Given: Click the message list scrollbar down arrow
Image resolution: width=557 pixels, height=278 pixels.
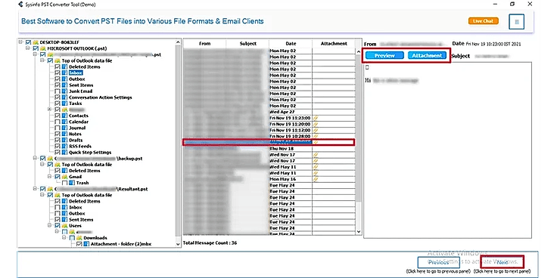Looking at the screenshot, I should point(359,232).
